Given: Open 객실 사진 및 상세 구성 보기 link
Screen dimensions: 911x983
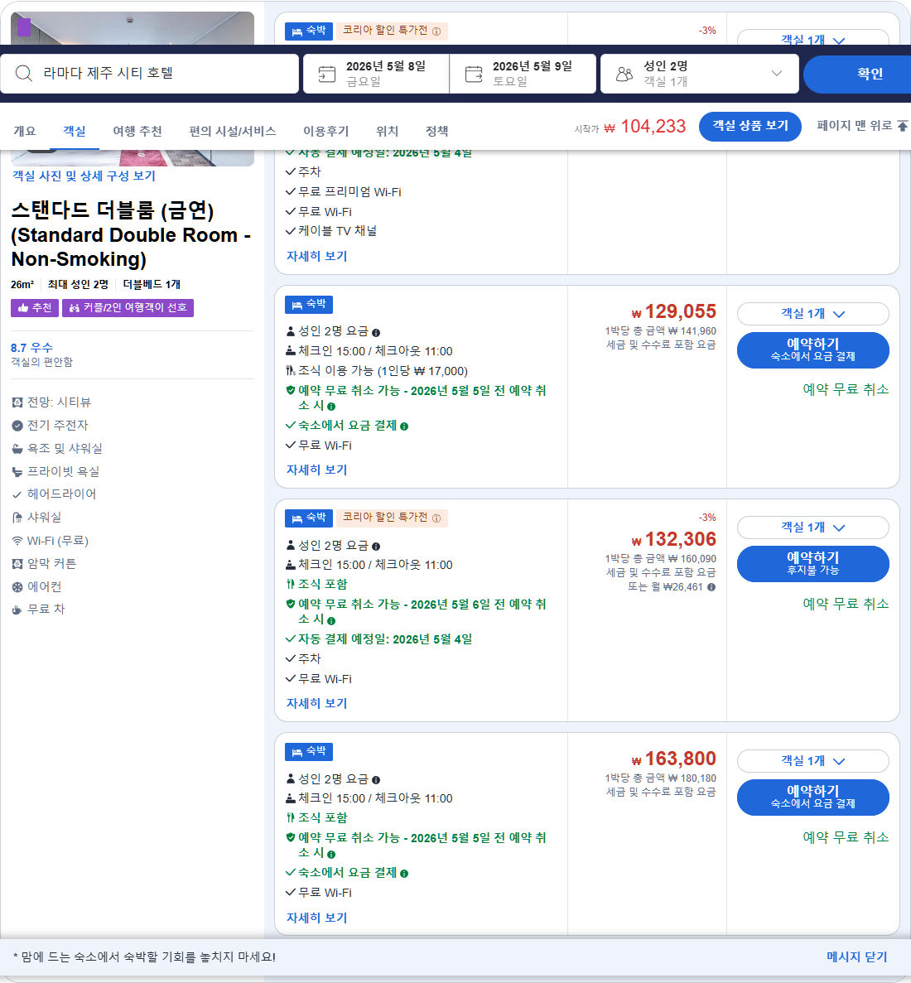Looking at the screenshot, I should click(x=84, y=176).
